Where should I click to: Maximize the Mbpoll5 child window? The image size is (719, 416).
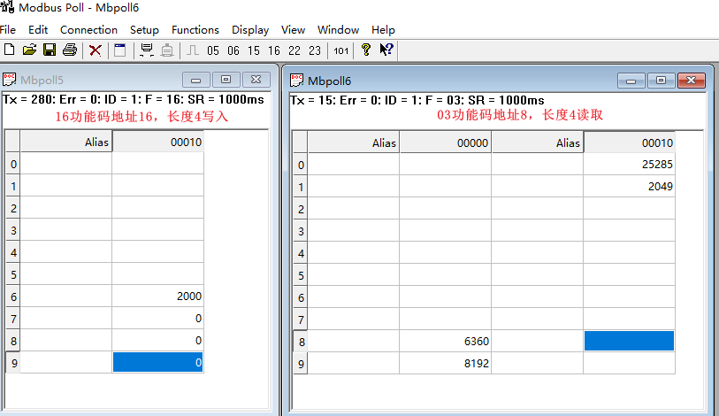pyautogui.click(x=226, y=80)
